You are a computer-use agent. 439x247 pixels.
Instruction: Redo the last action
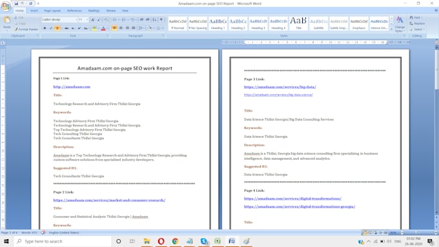[x=30, y=3]
